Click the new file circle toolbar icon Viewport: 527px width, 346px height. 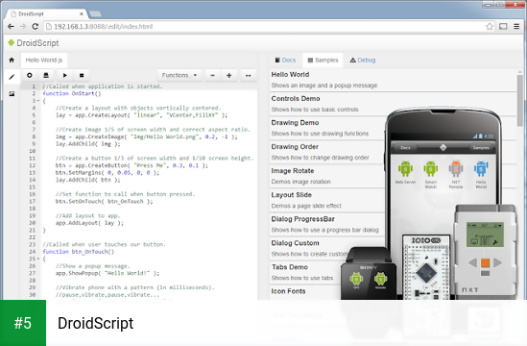(30, 75)
